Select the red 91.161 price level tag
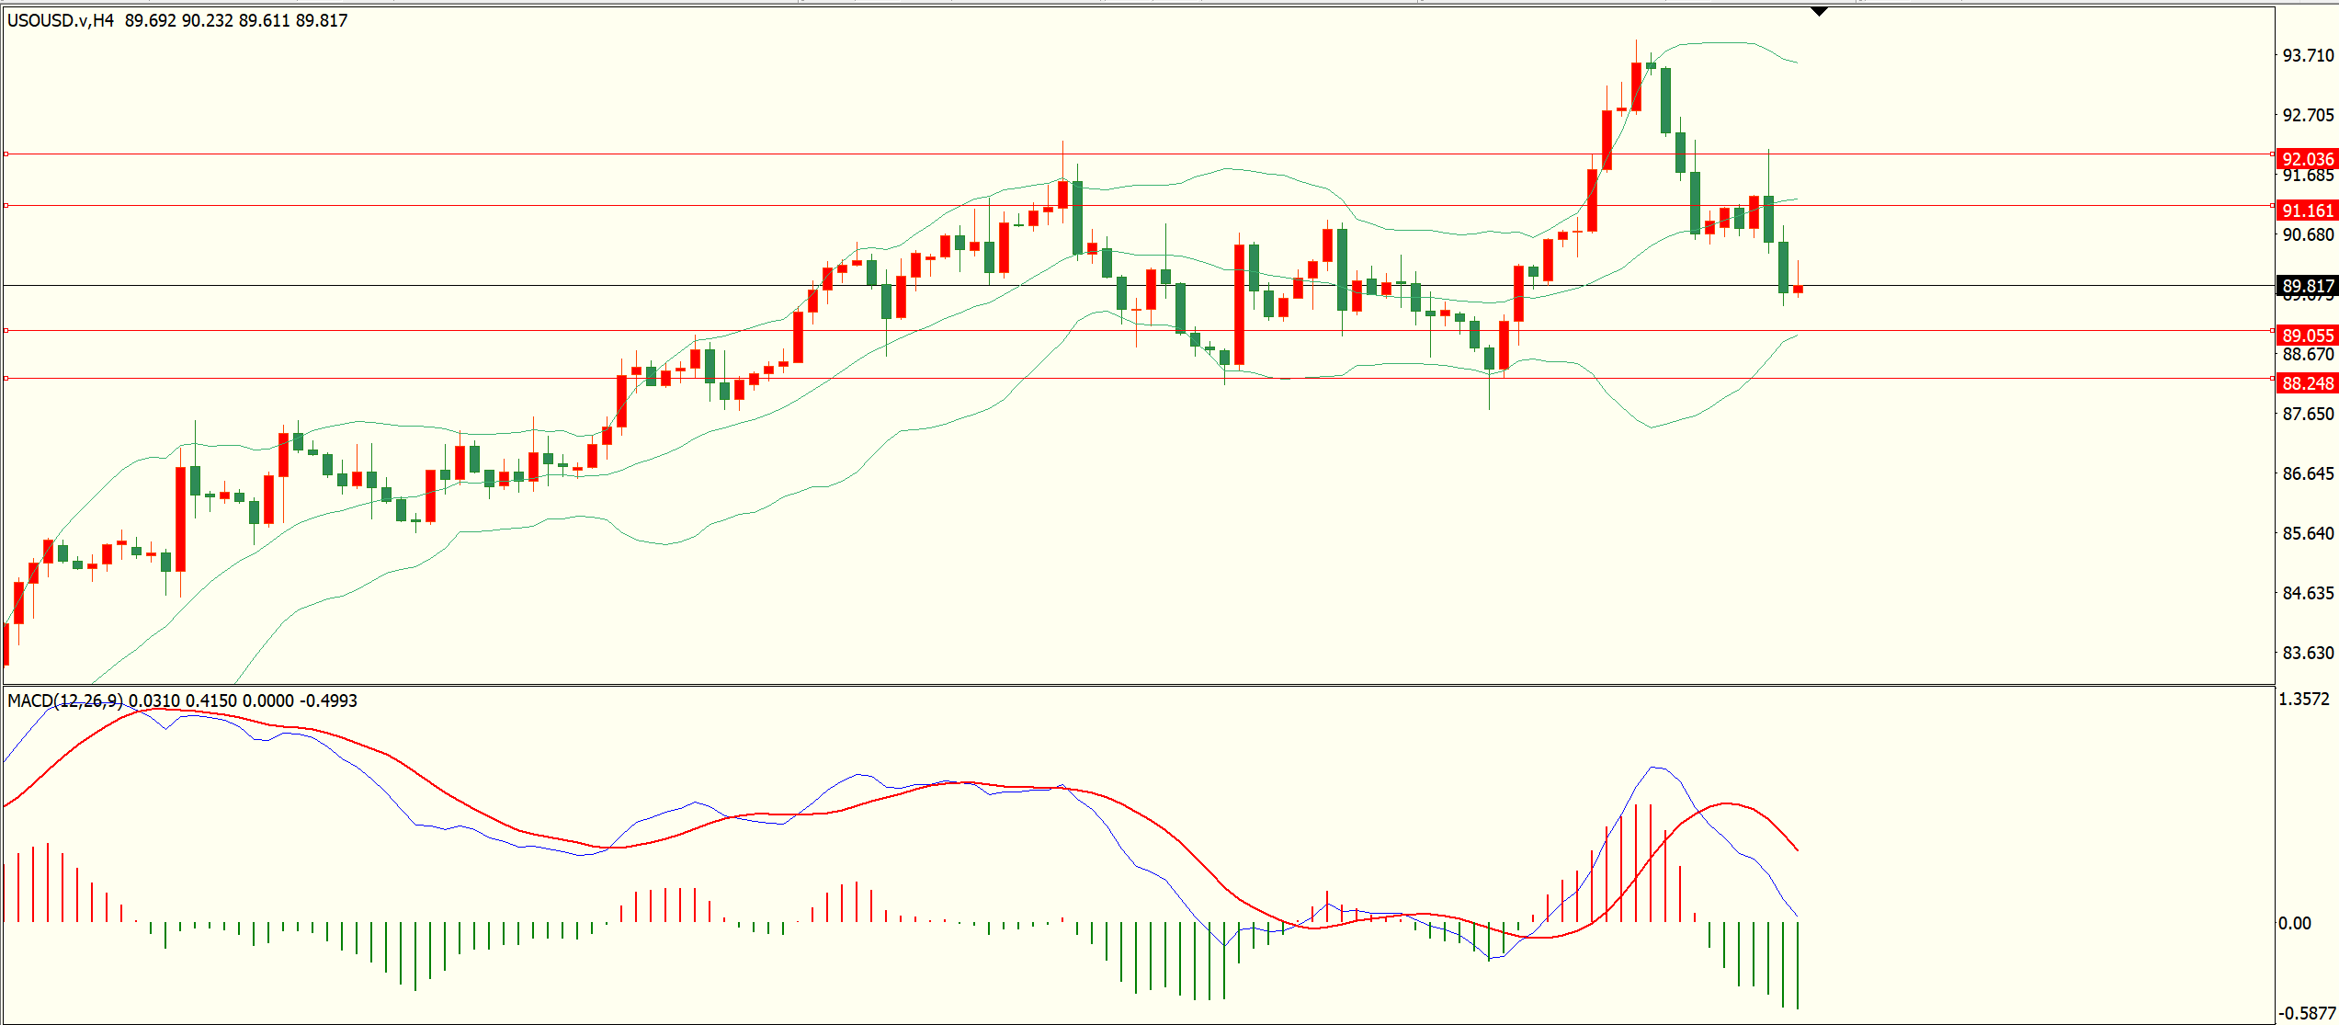Image resolution: width=2339 pixels, height=1025 pixels. click(x=2308, y=211)
